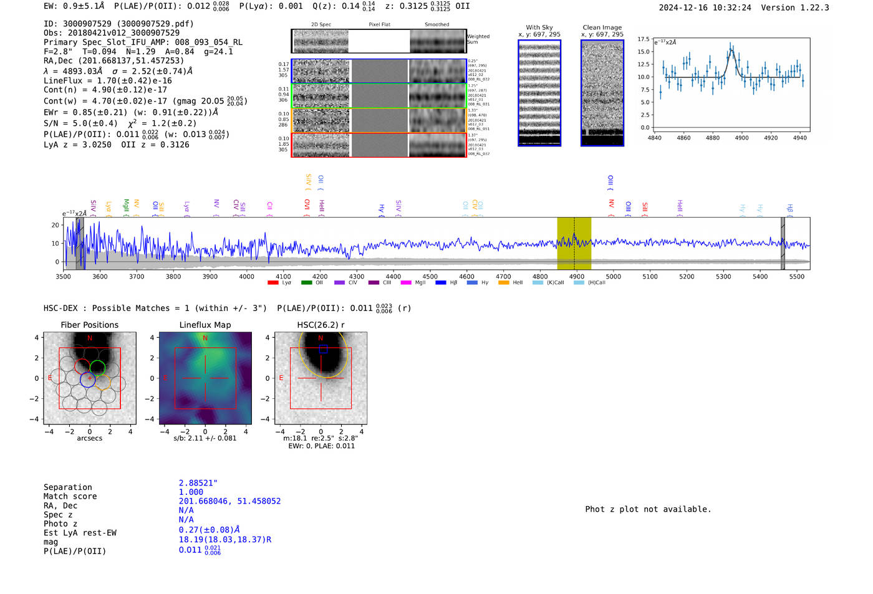Screen dimensions: 873x594
Task: Open the With Sky image panel
Action: (539, 93)
